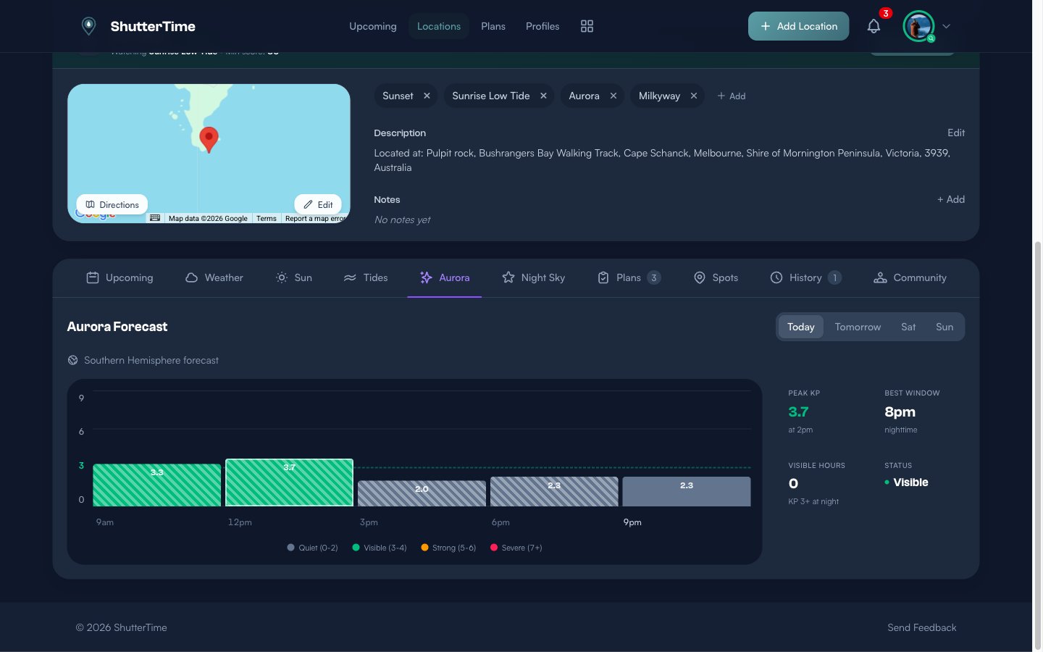
Task: Click the Strong (5-6) legend swatch
Action: click(x=424, y=548)
